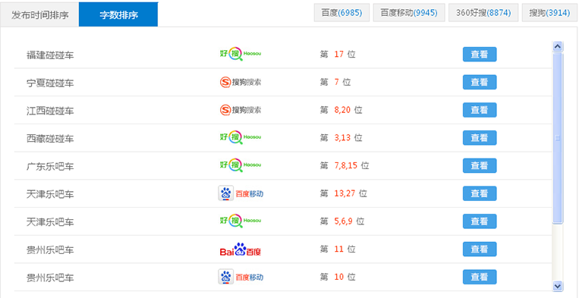The image size is (579, 298).
Task: Click 查看 for 贵州乐吧车 ranked 11
Action: pos(480,249)
